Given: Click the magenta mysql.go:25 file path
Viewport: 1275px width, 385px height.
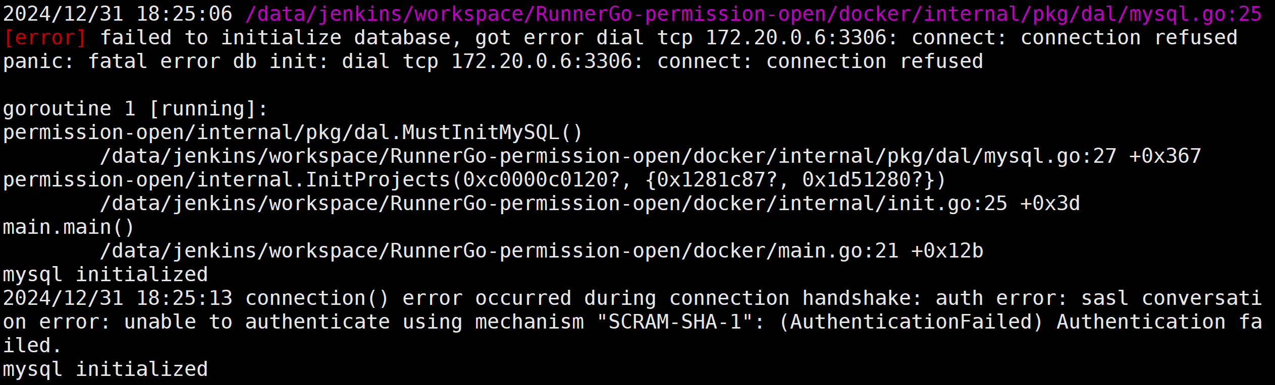Looking at the screenshot, I should point(753,14).
